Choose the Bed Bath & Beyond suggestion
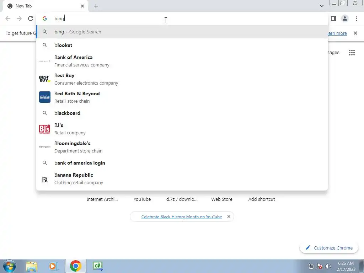Image resolution: width=364 pixels, height=273 pixels. (x=182, y=97)
